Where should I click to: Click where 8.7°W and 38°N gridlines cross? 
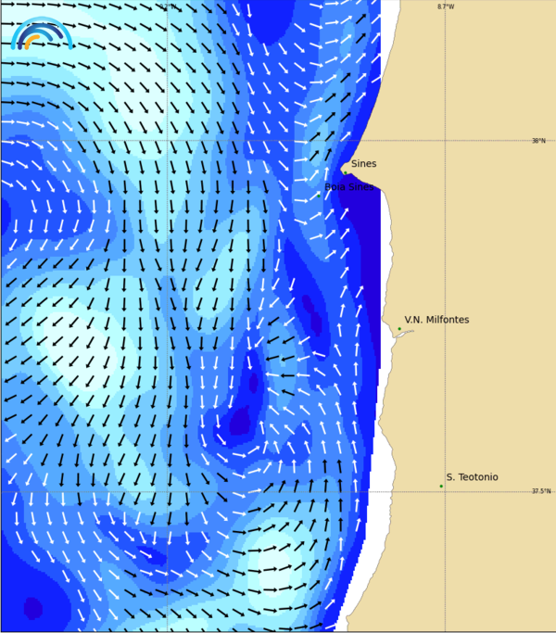tap(445, 140)
